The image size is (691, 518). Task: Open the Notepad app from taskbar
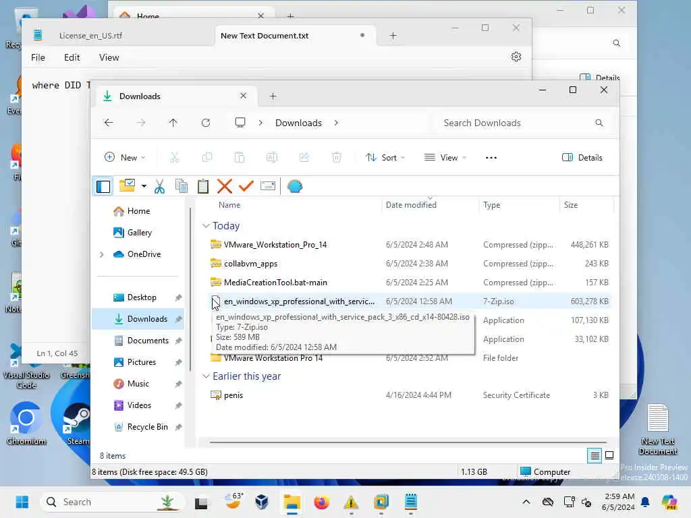click(x=411, y=502)
